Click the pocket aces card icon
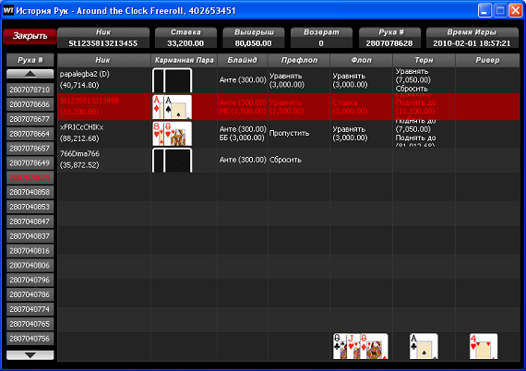The width and height of the screenshot is (526, 371). [172, 107]
